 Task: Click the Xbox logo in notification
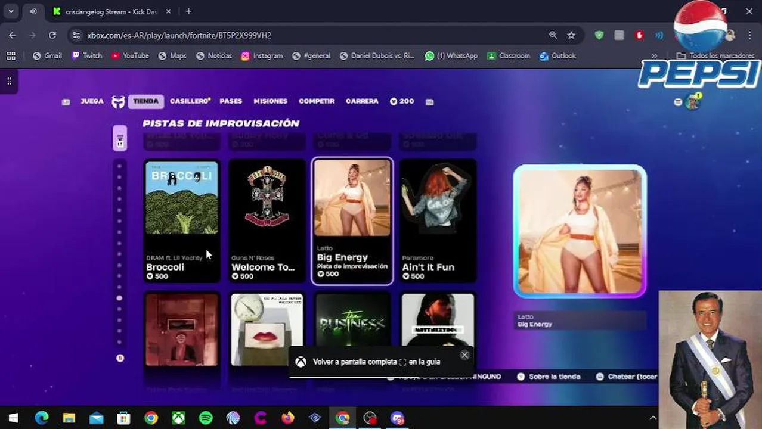pos(301,362)
